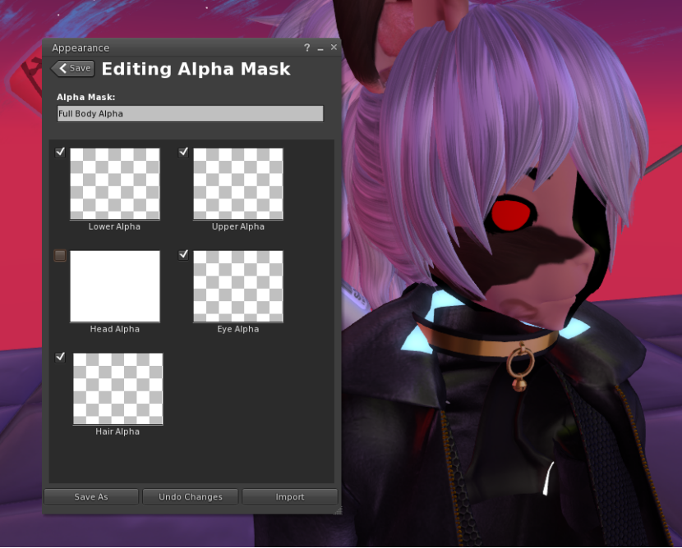
Task: Click the Import button
Action: pos(290,497)
